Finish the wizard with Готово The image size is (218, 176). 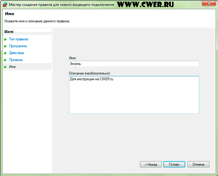tap(174, 164)
